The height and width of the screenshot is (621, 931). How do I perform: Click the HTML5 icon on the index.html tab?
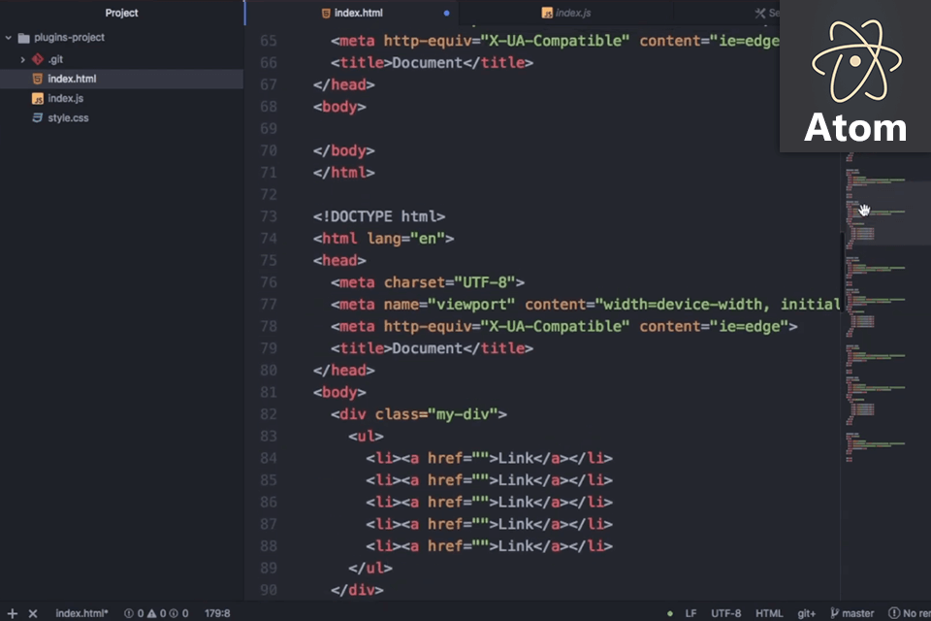point(326,13)
